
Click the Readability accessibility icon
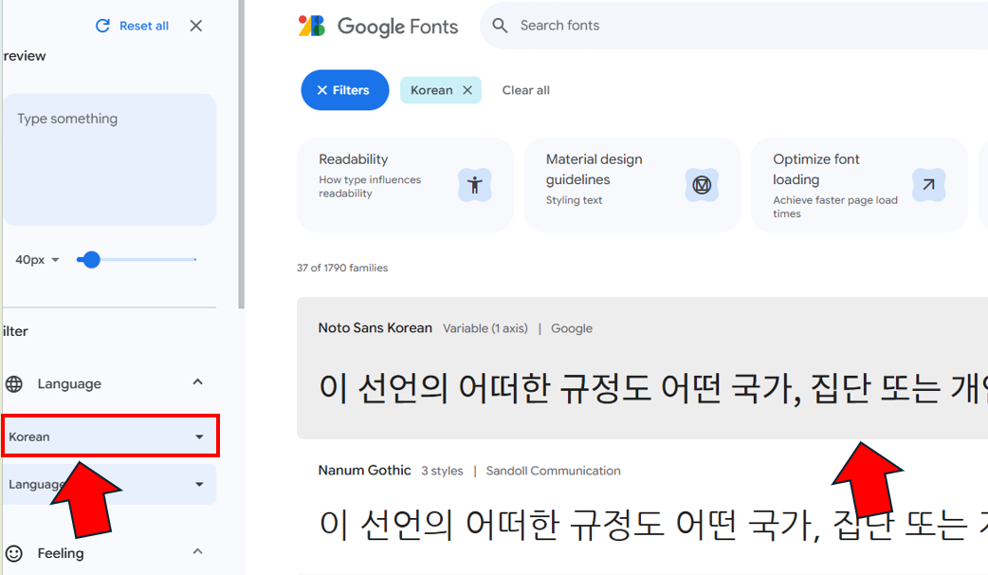point(474,185)
